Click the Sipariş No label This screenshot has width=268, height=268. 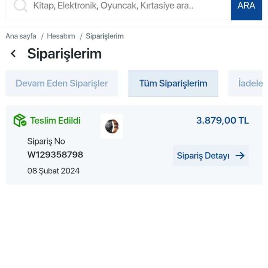pyautogui.click(x=46, y=141)
